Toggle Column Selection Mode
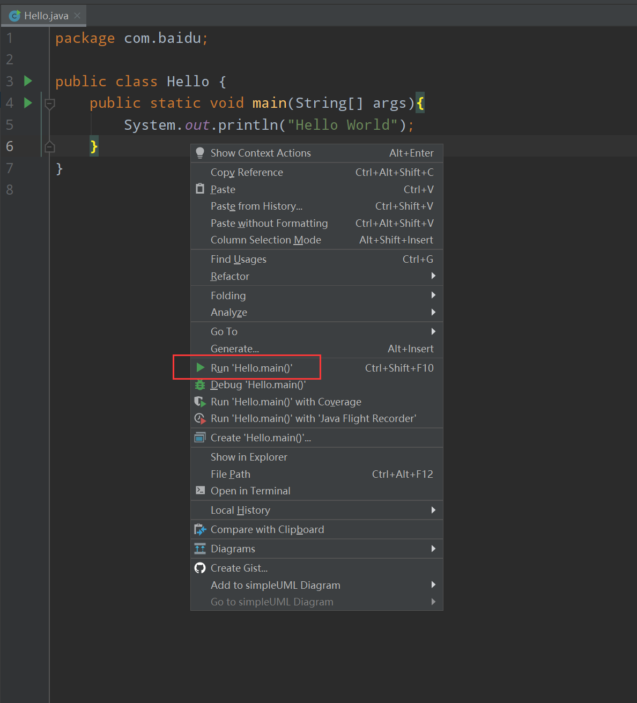637x703 pixels. [x=316, y=240]
